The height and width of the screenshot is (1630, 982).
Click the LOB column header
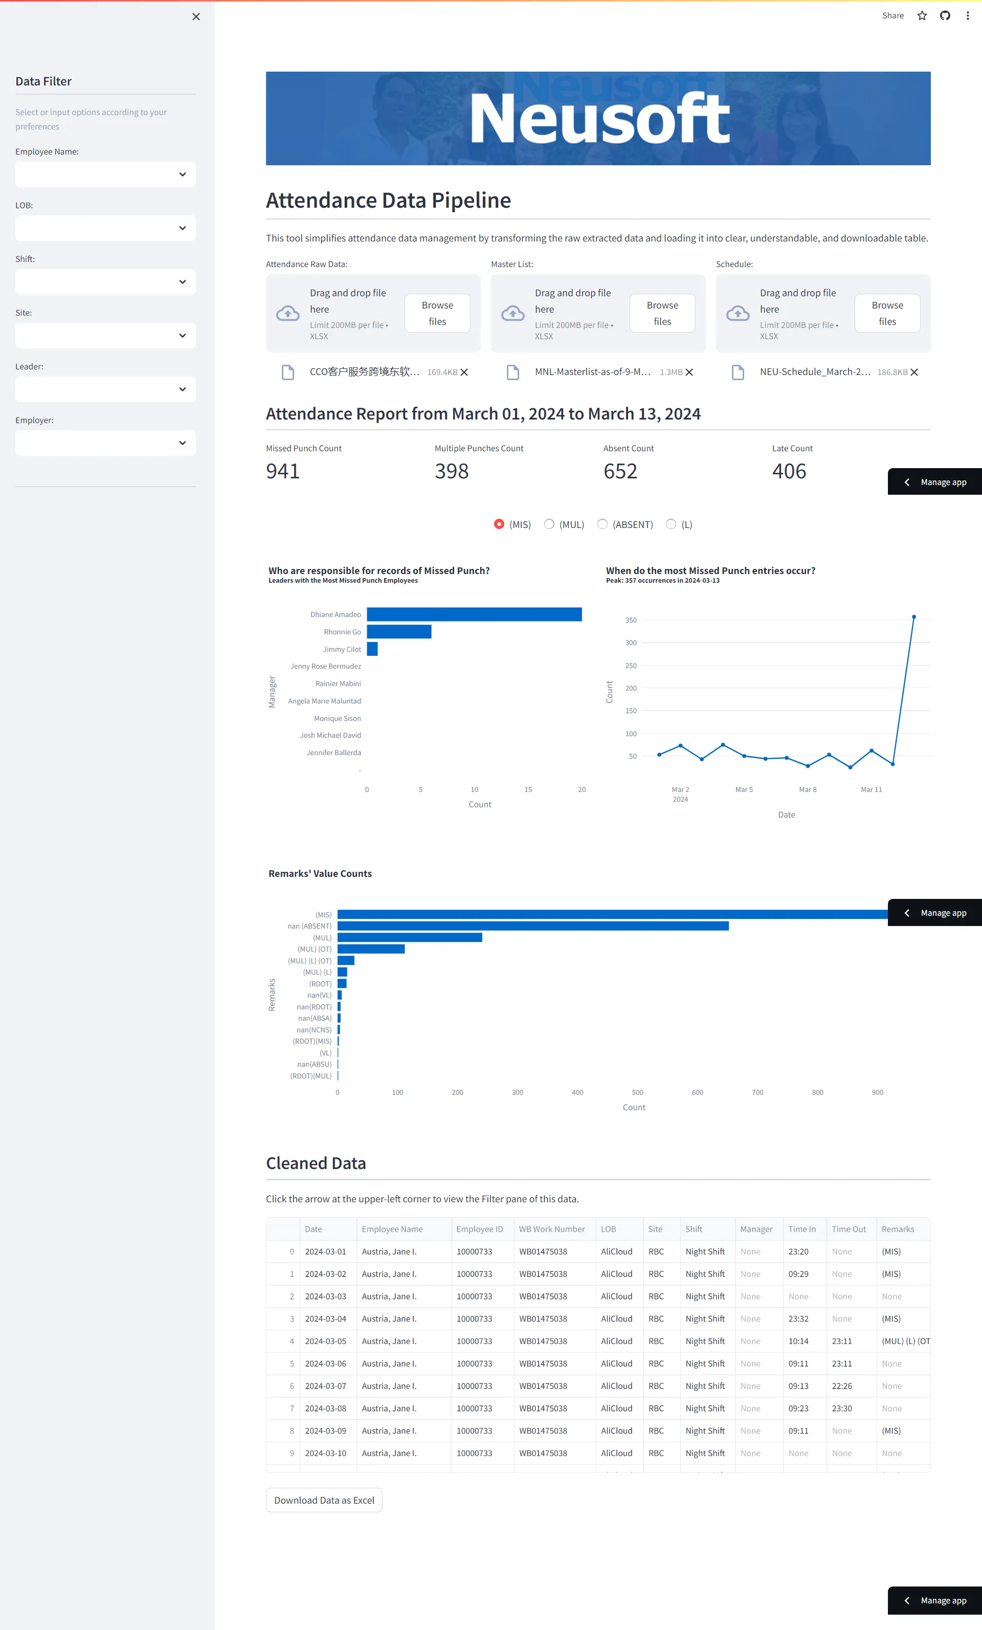coord(619,1229)
